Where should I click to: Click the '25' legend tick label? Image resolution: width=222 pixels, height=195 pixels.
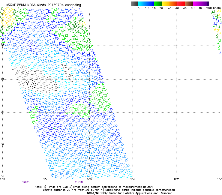[x=169, y=8]
